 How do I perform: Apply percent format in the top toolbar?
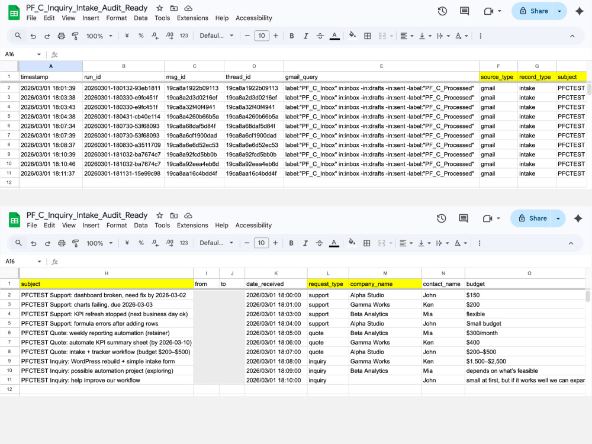[x=141, y=36]
